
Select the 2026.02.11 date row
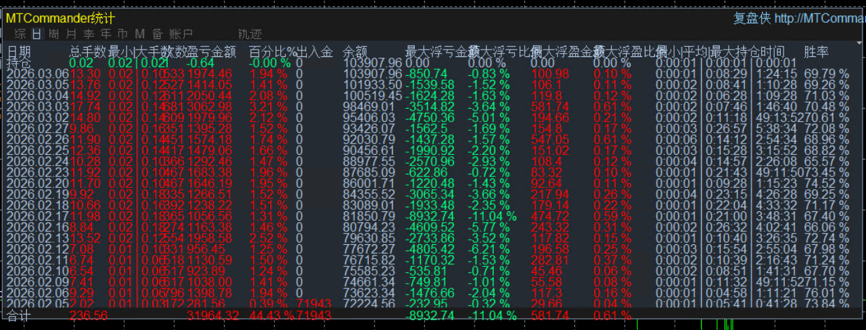click(38, 260)
